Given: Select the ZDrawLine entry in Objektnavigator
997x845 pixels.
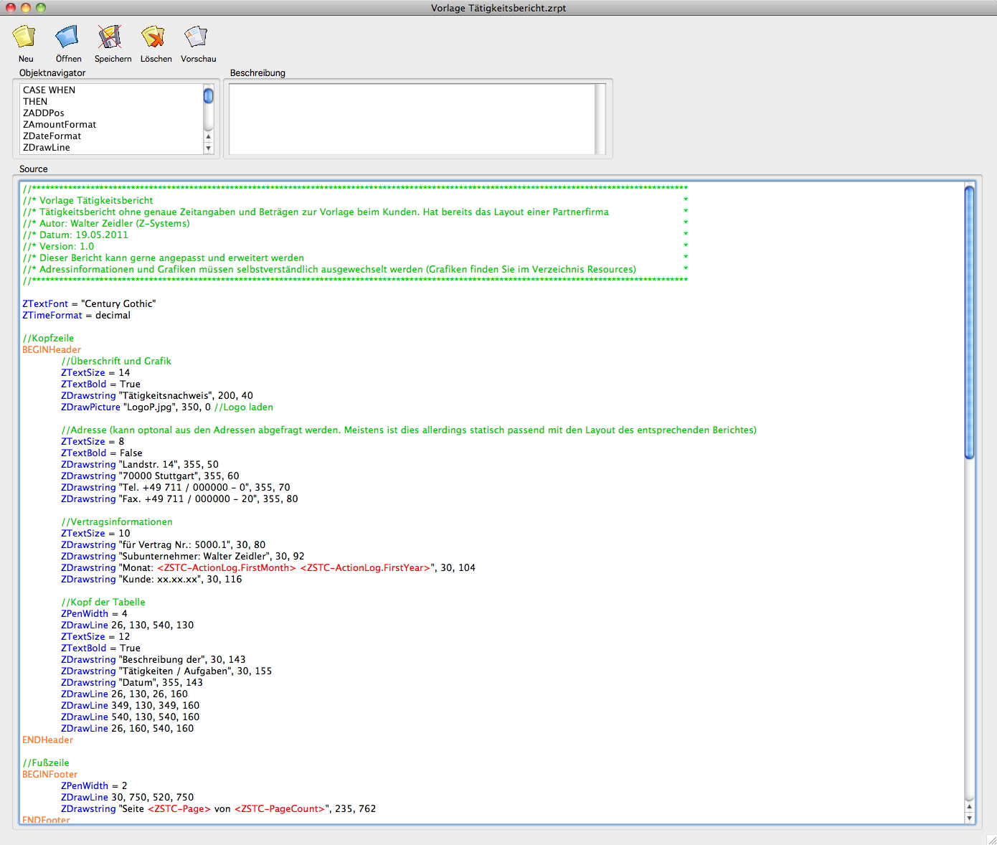Looking at the screenshot, I should (x=47, y=148).
